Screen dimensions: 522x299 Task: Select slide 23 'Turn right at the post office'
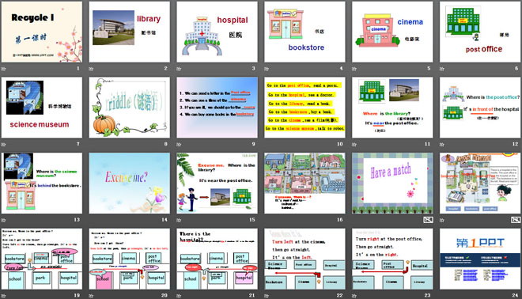[392, 259]
